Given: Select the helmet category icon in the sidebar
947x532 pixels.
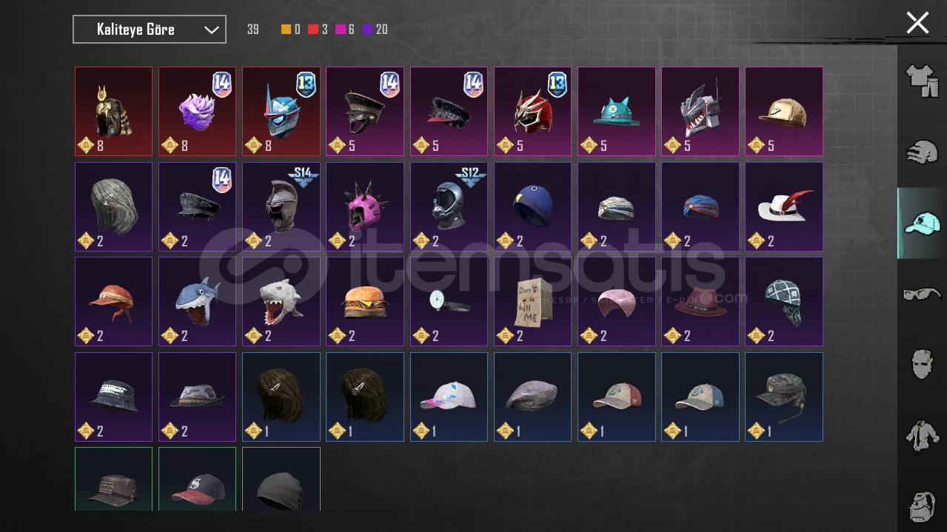Looking at the screenshot, I should tap(922, 151).
